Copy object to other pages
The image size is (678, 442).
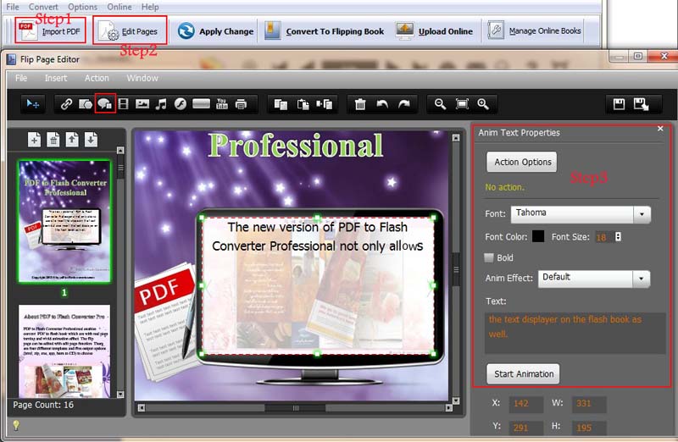(325, 104)
